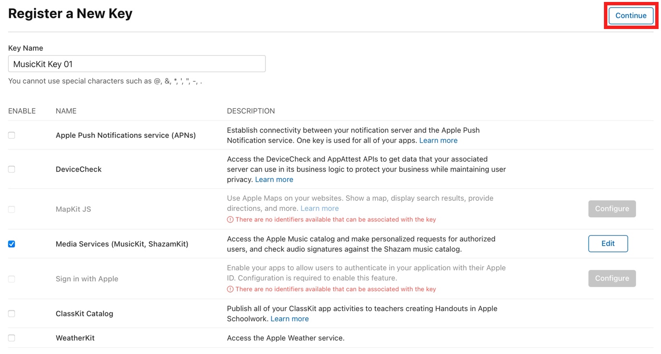Click Sign in with Apple 'no identifiers available' error
Screen dimensions: 661x354
point(336,289)
